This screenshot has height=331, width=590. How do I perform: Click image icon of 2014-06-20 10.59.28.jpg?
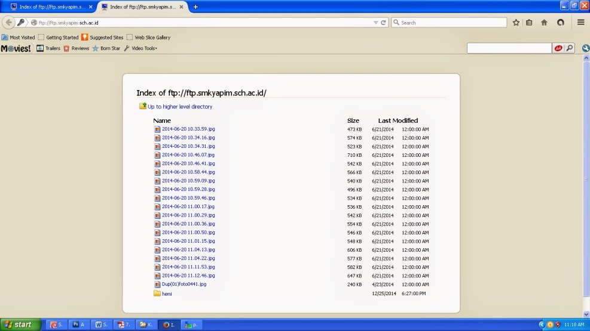coord(157,190)
